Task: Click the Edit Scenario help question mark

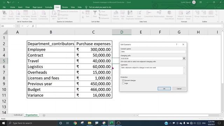Action: click(x=176, y=44)
